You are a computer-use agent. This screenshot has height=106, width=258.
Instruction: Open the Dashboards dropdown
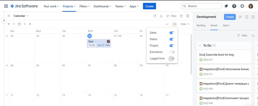(102, 6)
